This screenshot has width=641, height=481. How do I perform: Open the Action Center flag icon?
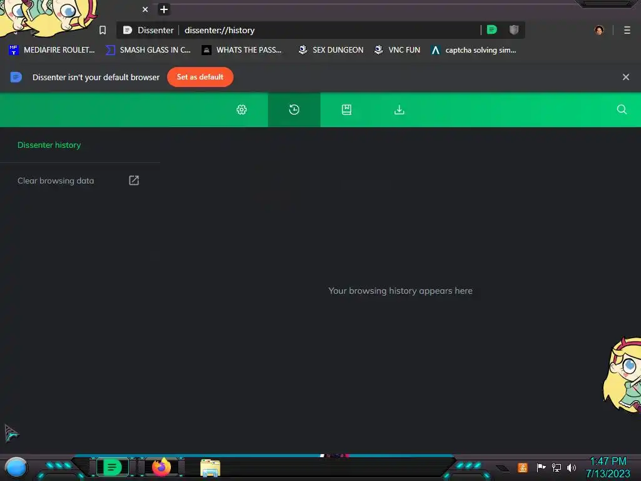541,467
